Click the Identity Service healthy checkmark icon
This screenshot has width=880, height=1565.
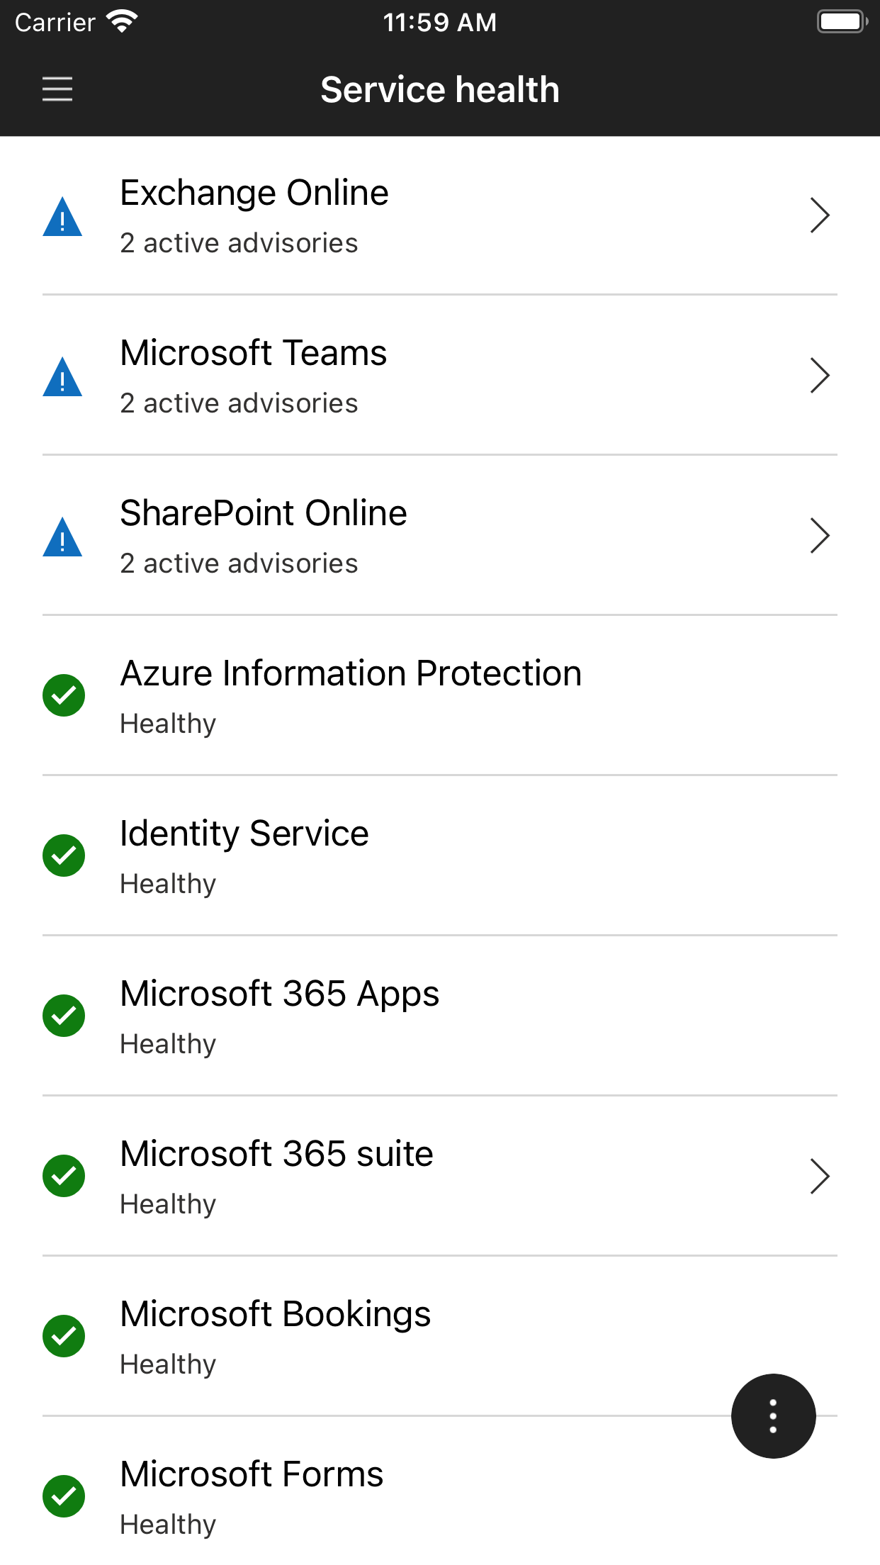coord(64,856)
